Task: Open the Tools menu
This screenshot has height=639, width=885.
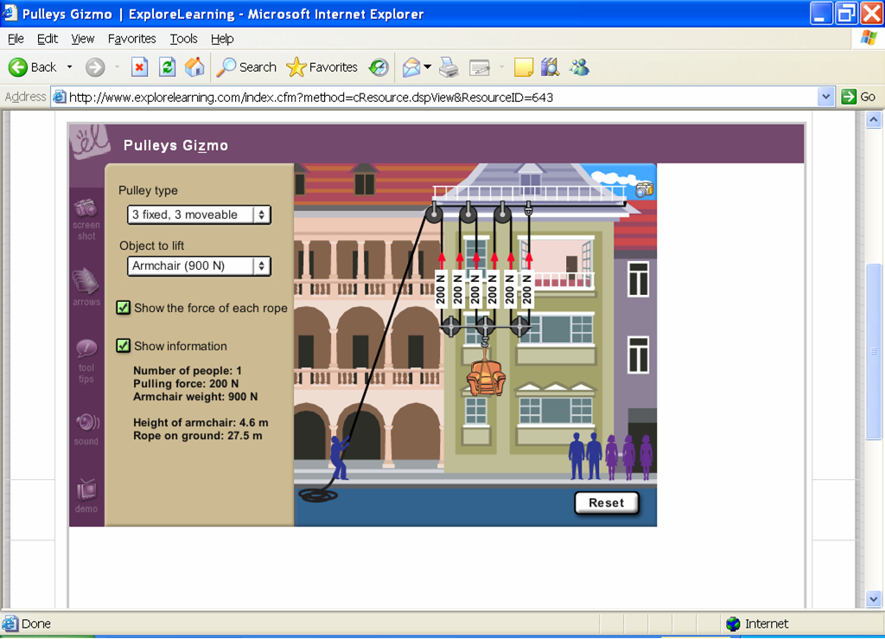Action: [183, 39]
